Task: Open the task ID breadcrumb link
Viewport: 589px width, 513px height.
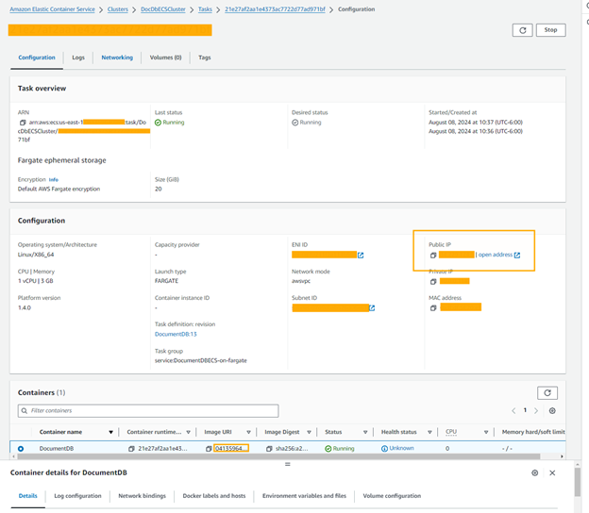Action: pos(275,9)
